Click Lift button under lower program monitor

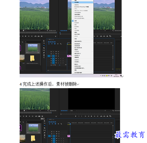click(x=101, y=116)
